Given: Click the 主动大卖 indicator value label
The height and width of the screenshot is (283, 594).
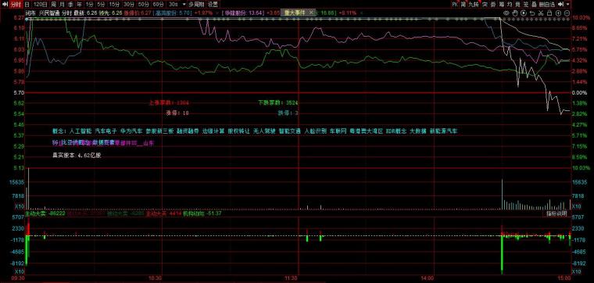Looking at the screenshot, I should [45, 213].
